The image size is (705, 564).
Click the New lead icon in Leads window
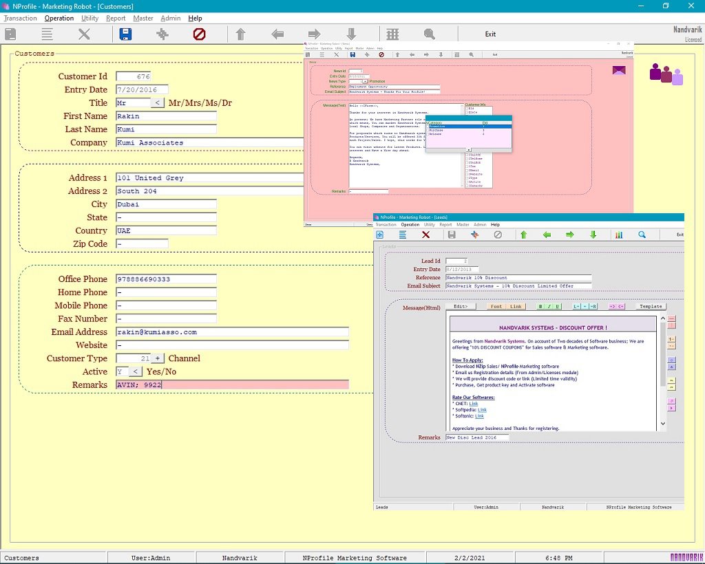pos(379,235)
